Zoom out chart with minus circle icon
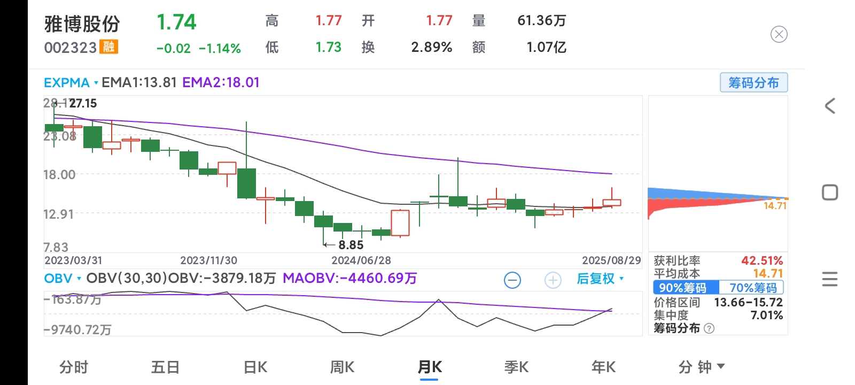 pyautogui.click(x=512, y=280)
